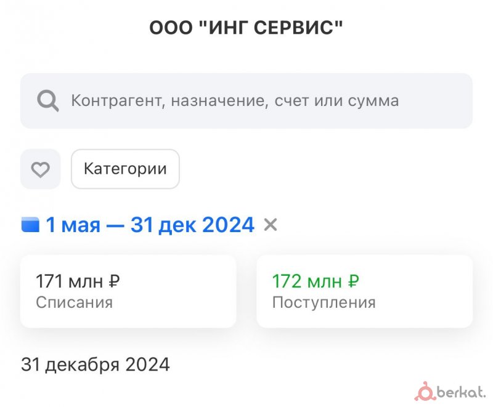Click the ruble sign after 171 млн
The width and height of the screenshot is (493, 407).
tap(114, 282)
